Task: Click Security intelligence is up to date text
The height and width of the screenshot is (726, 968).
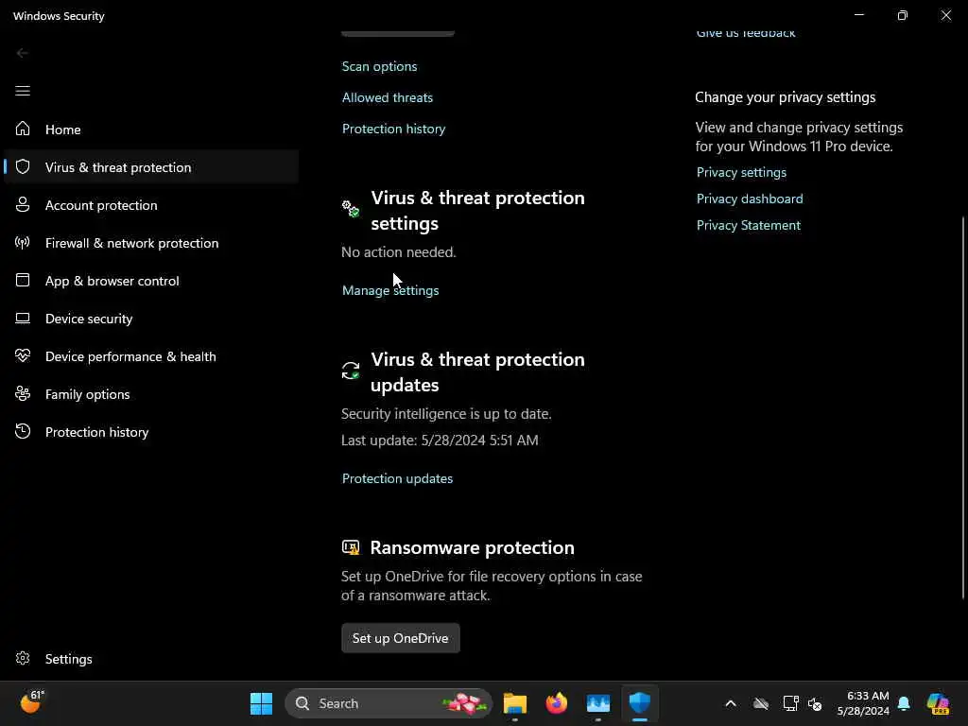Action: (446, 414)
